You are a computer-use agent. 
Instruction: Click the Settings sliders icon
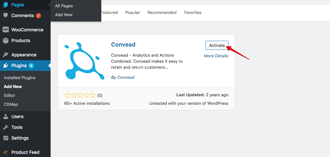6,138
